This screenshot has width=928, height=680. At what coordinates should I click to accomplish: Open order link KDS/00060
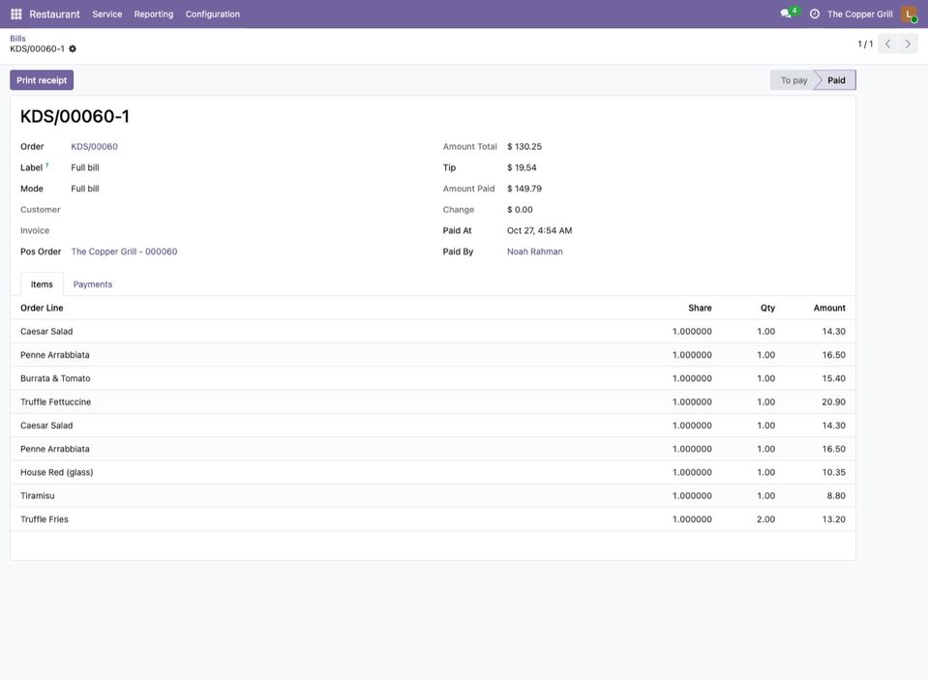94,146
